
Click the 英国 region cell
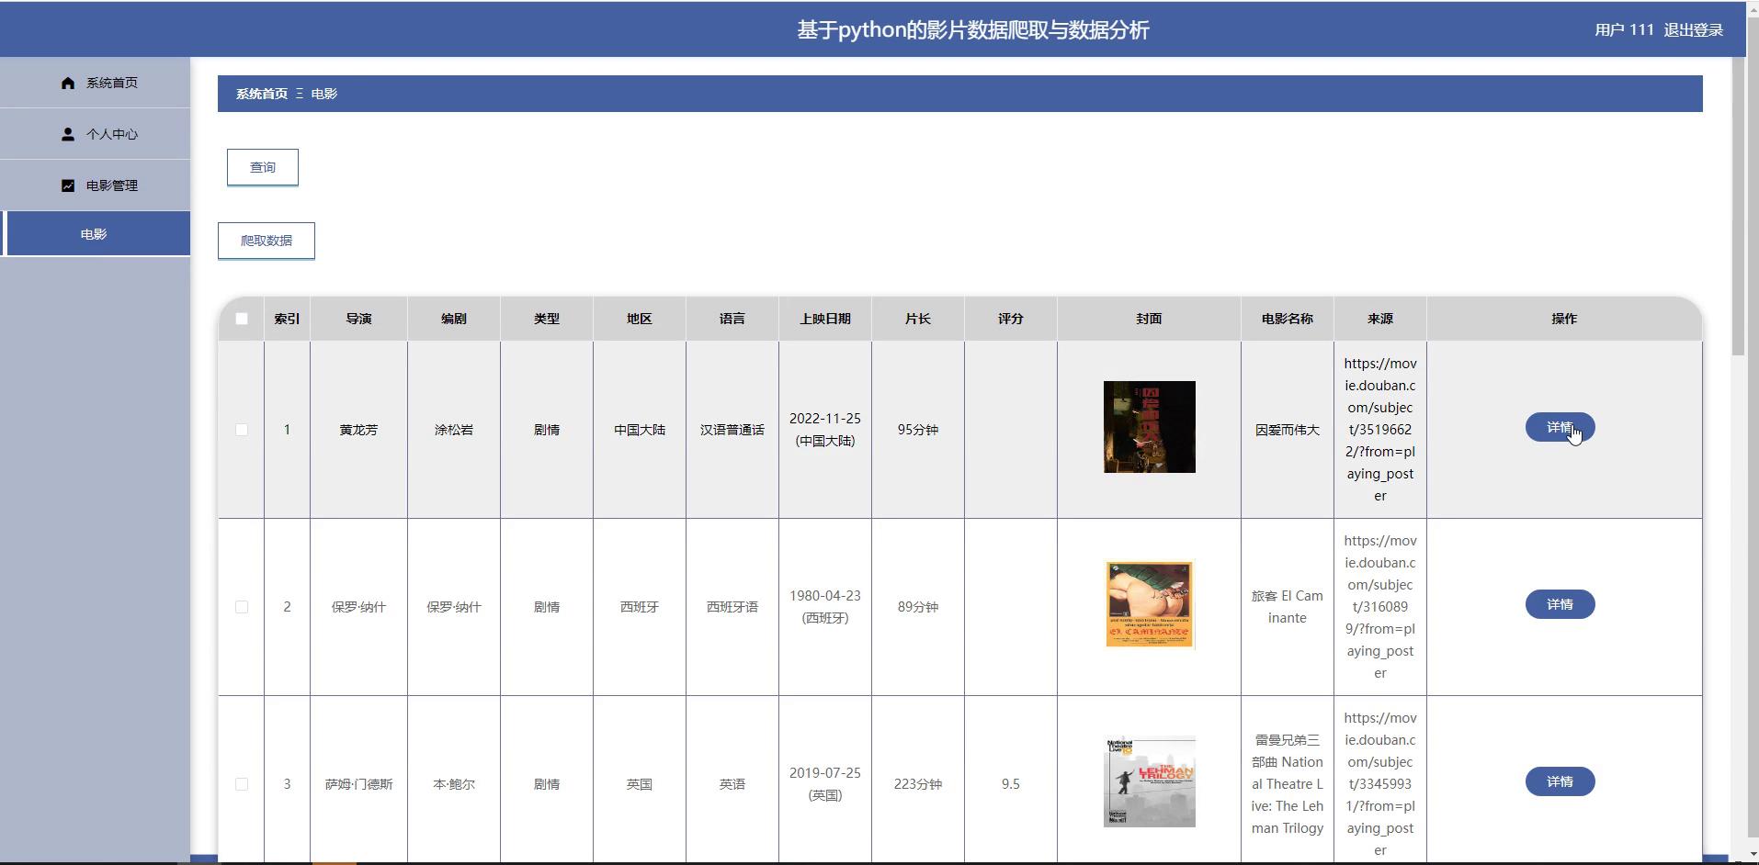[640, 784]
